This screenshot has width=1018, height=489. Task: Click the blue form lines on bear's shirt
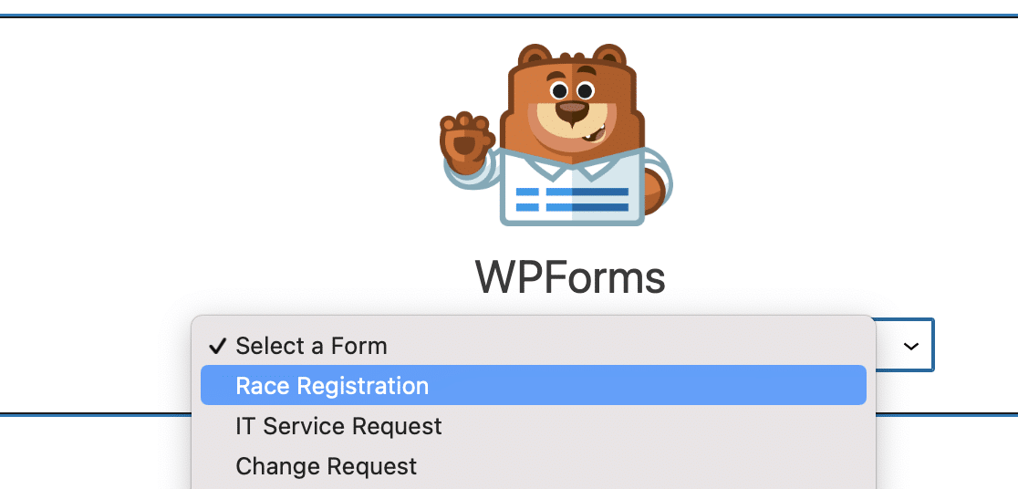click(572, 200)
